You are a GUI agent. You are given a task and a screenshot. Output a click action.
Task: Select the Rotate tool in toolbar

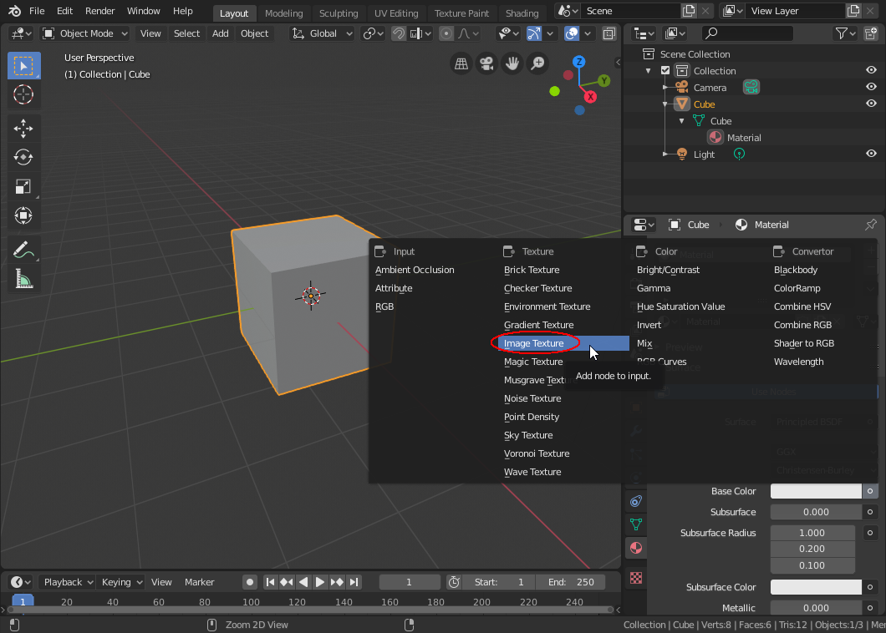click(x=23, y=157)
